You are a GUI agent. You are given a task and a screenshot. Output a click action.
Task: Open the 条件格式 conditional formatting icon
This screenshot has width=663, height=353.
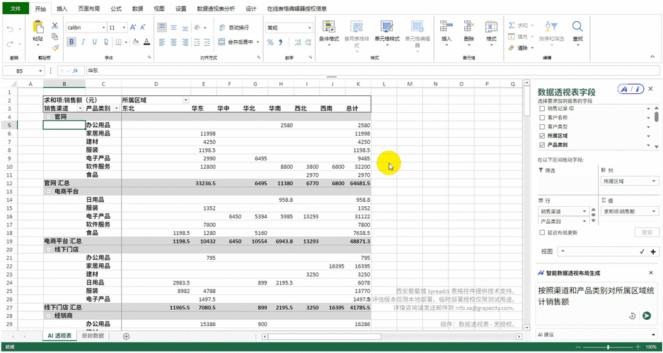329,27
